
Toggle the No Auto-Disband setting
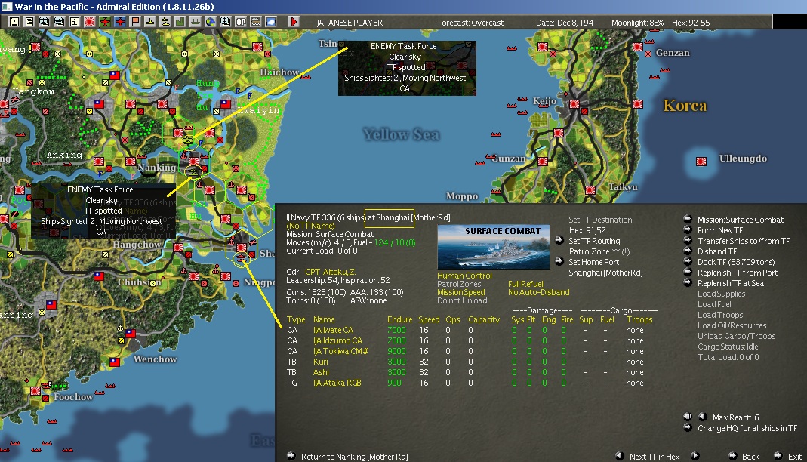(538, 292)
